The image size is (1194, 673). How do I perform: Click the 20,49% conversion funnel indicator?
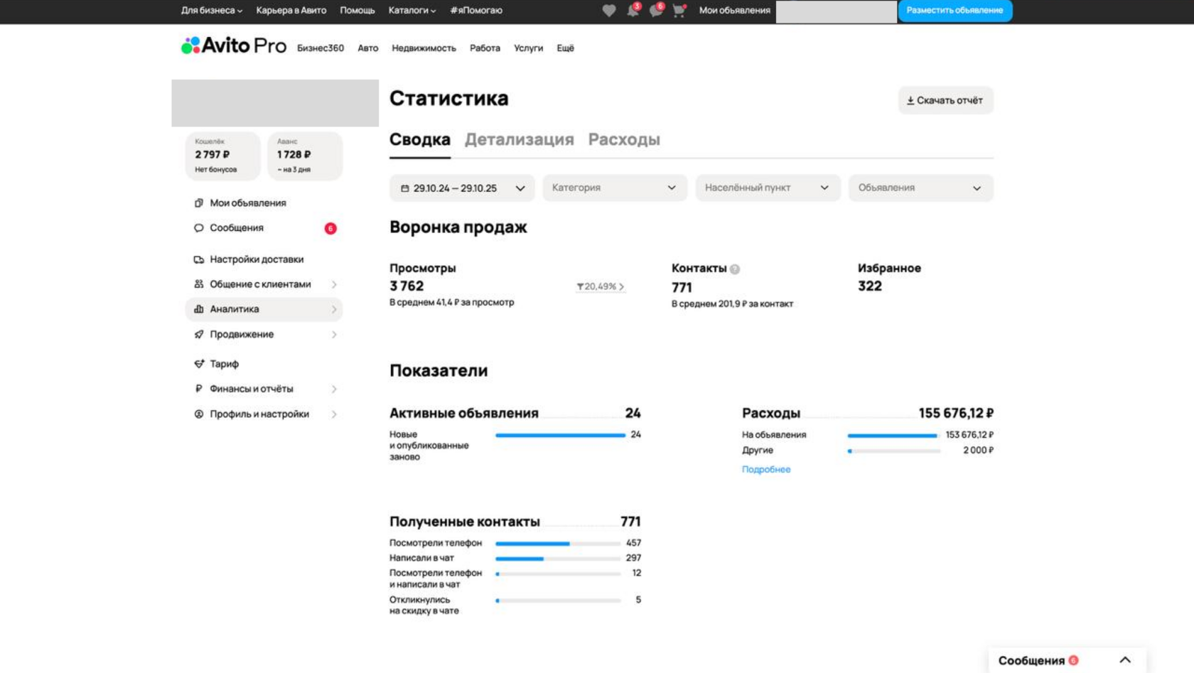coord(601,286)
